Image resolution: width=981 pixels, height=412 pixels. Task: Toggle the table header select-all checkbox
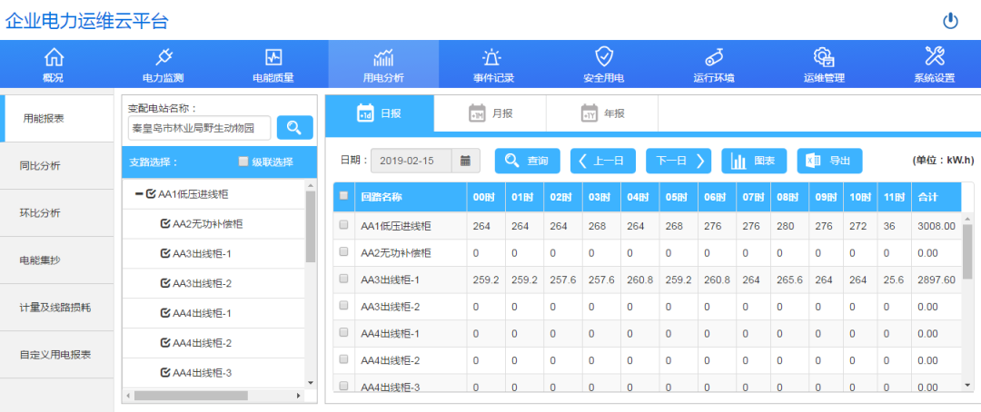click(343, 196)
